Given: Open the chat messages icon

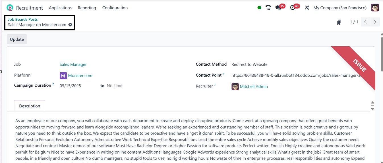Looking at the screenshot, I should pyautogui.click(x=278, y=8).
